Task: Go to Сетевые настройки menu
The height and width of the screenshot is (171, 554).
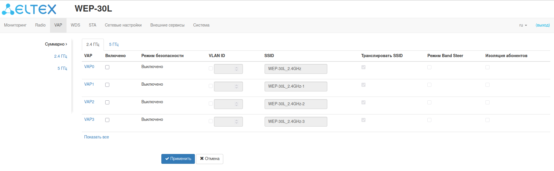Action: point(123,25)
